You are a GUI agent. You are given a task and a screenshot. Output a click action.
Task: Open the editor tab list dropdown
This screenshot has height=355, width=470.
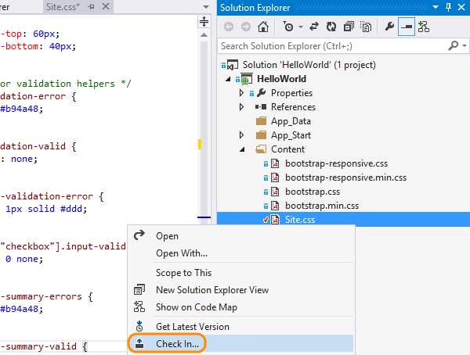(205, 7)
